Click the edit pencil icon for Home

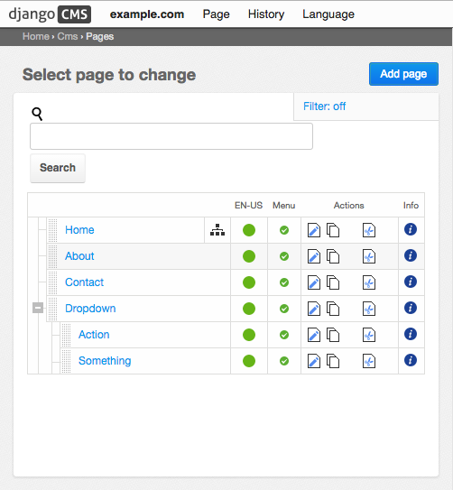314,230
